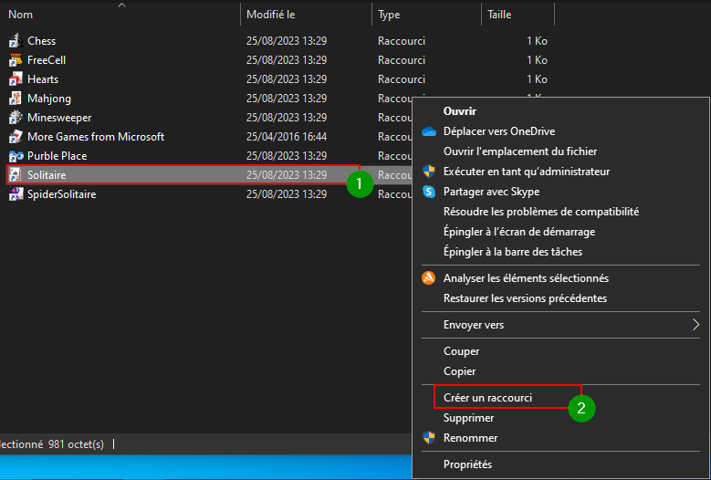Click the Hearts shortcut icon

16,79
